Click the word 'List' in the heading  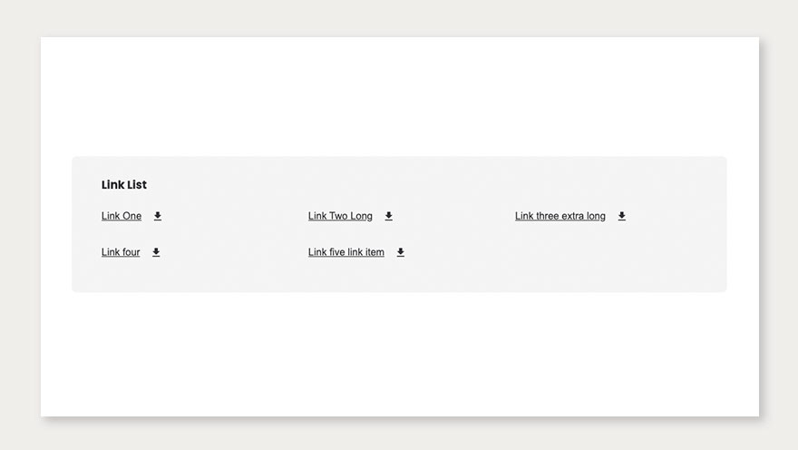[136, 185]
